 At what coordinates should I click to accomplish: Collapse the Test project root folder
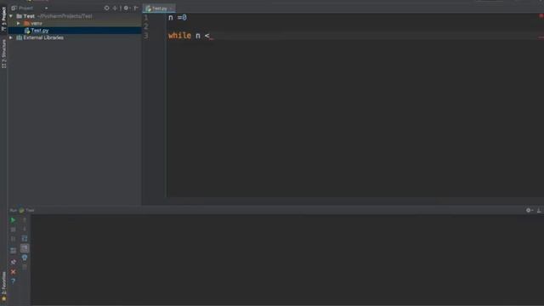[x=11, y=16]
